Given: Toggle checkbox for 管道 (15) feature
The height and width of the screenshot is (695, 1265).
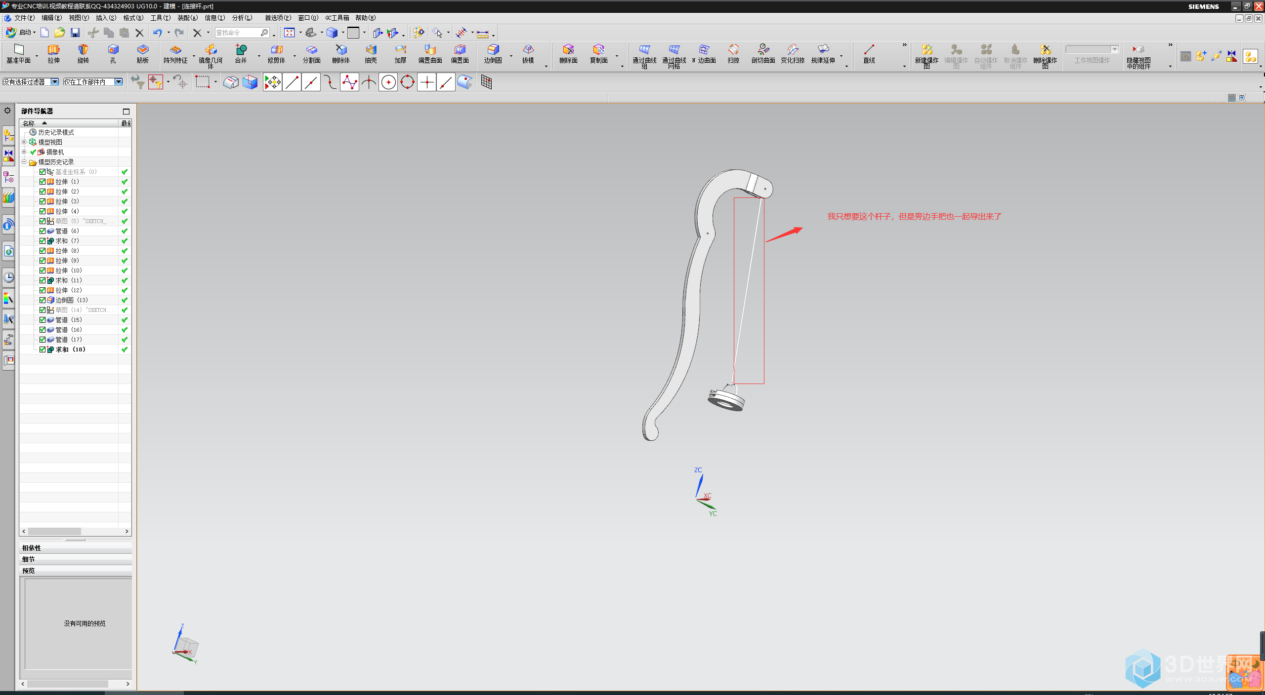Looking at the screenshot, I should pyautogui.click(x=42, y=320).
